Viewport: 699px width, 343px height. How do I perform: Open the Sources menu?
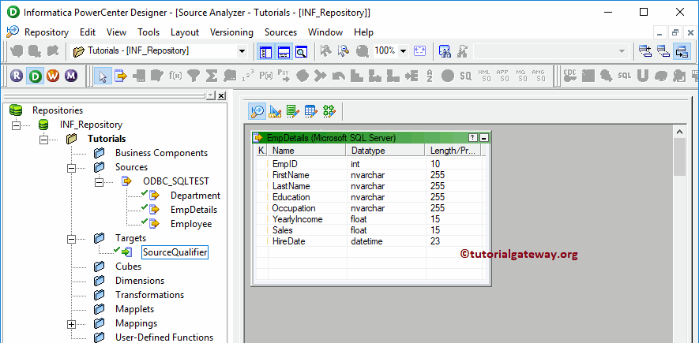(280, 32)
